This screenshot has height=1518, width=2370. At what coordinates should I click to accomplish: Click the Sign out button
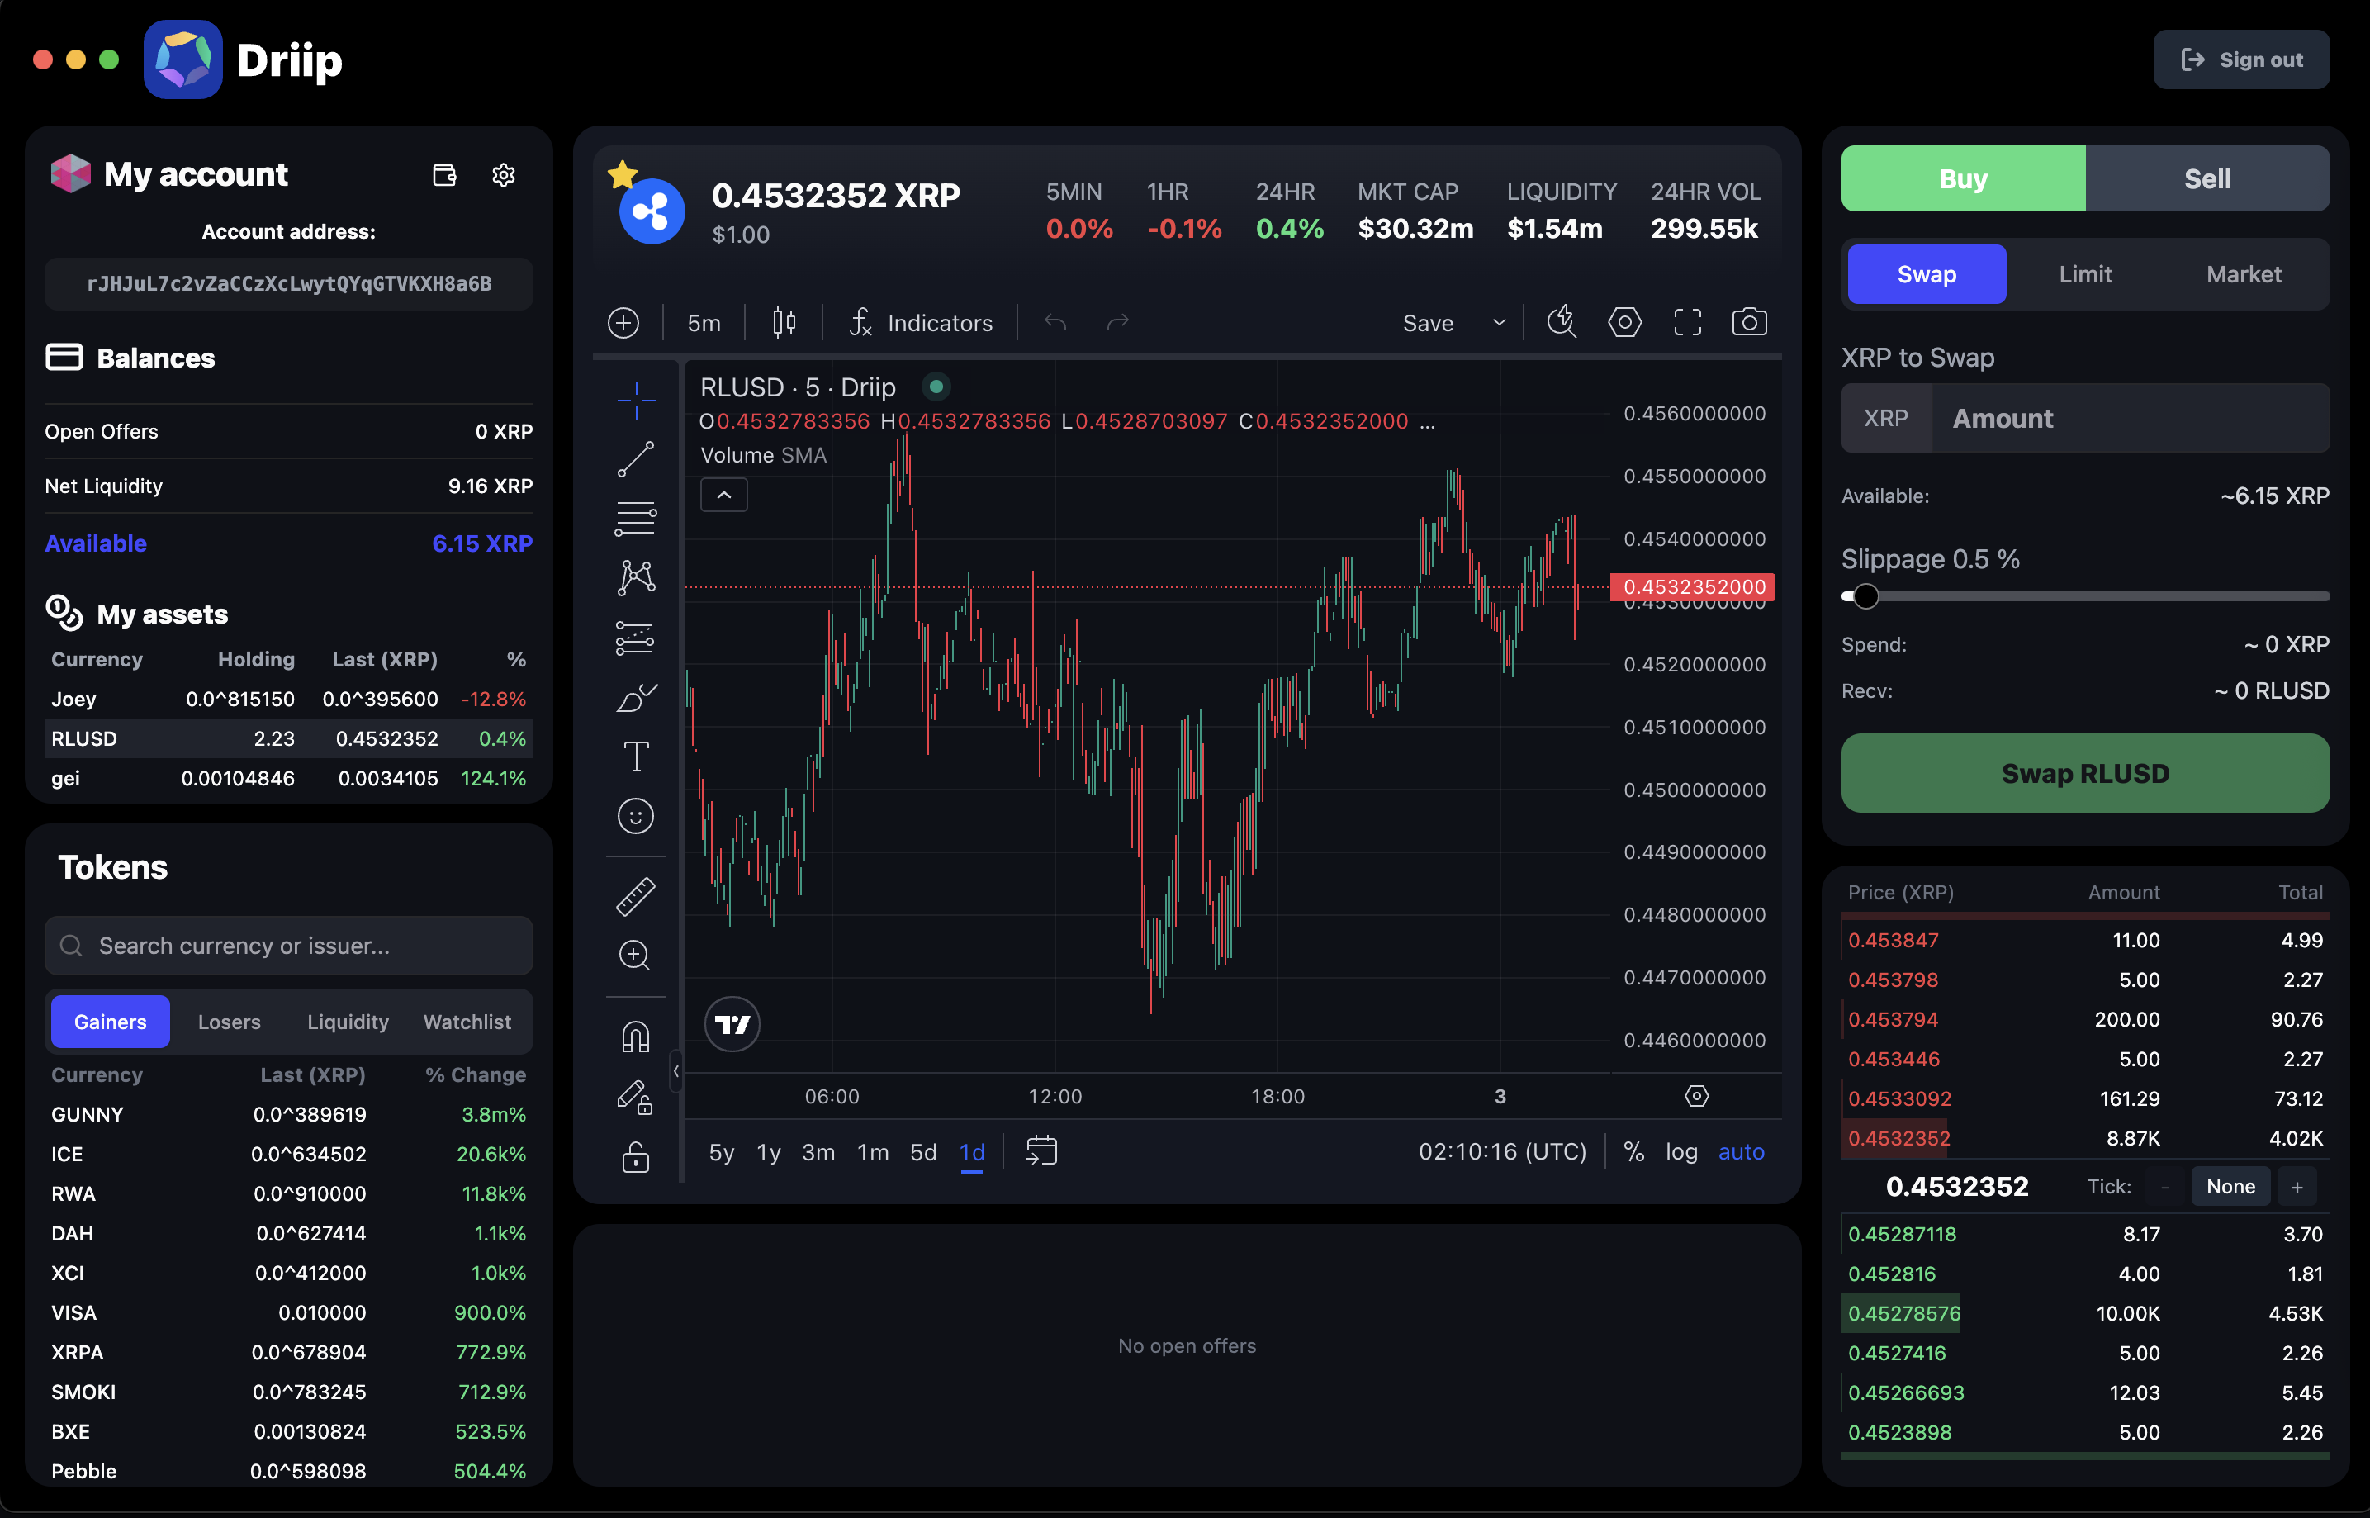tap(2241, 59)
